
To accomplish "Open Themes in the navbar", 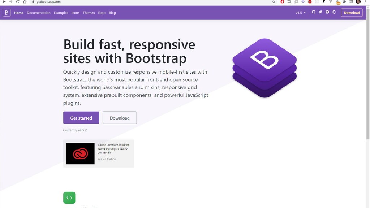I will point(89,13).
